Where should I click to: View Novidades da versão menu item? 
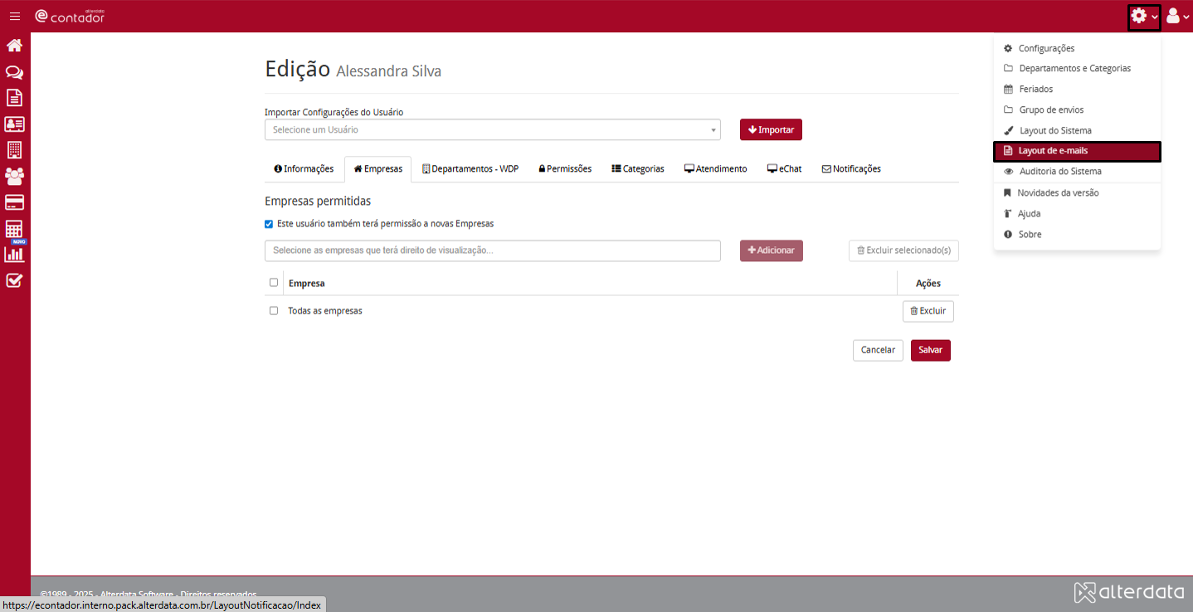(x=1077, y=192)
